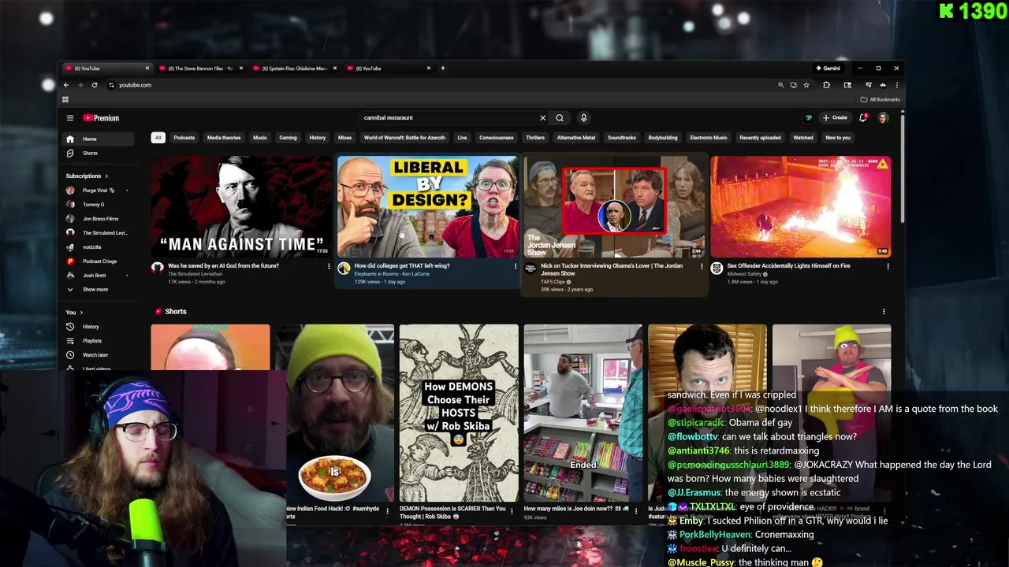Close the first YouTube browser tab
1009x567 pixels.
pyautogui.click(x=147, y=69)
